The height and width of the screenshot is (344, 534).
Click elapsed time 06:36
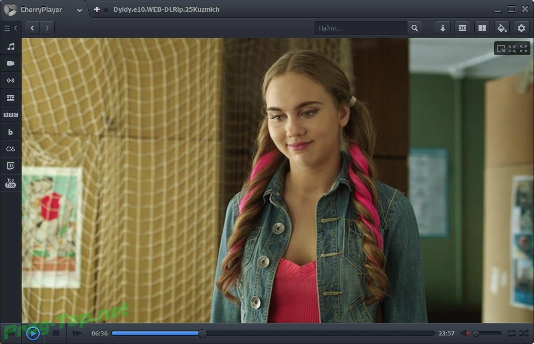click(100, 333)
